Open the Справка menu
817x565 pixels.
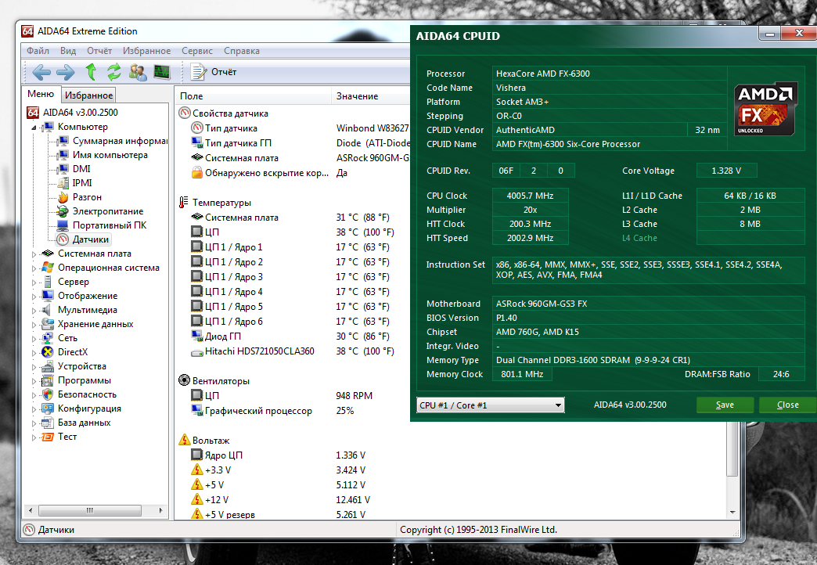click(x=242, y=51)
